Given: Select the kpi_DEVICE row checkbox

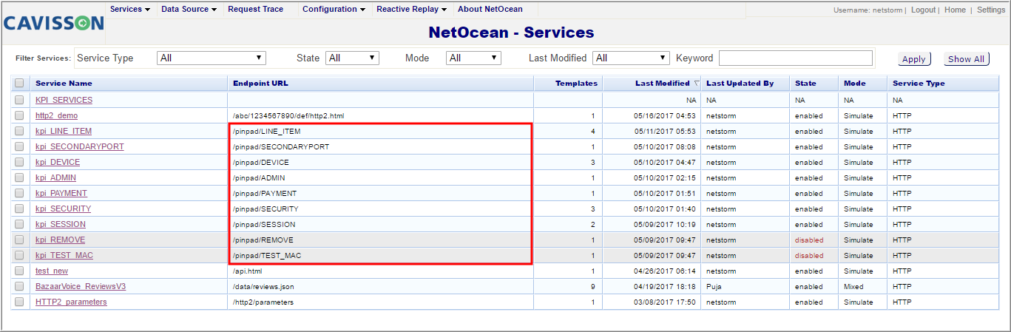Looking at the screenshot, I should coord(19,162).
